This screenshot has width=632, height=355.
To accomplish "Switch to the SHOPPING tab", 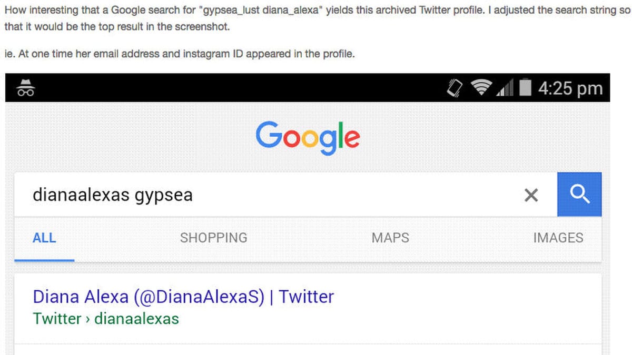I will tap(213, 238).
